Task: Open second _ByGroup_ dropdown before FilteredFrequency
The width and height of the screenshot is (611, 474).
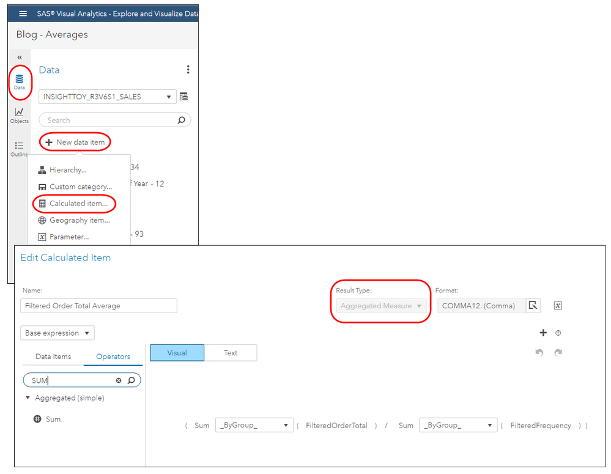Action: pyautogui.click(x=458, y=425)
